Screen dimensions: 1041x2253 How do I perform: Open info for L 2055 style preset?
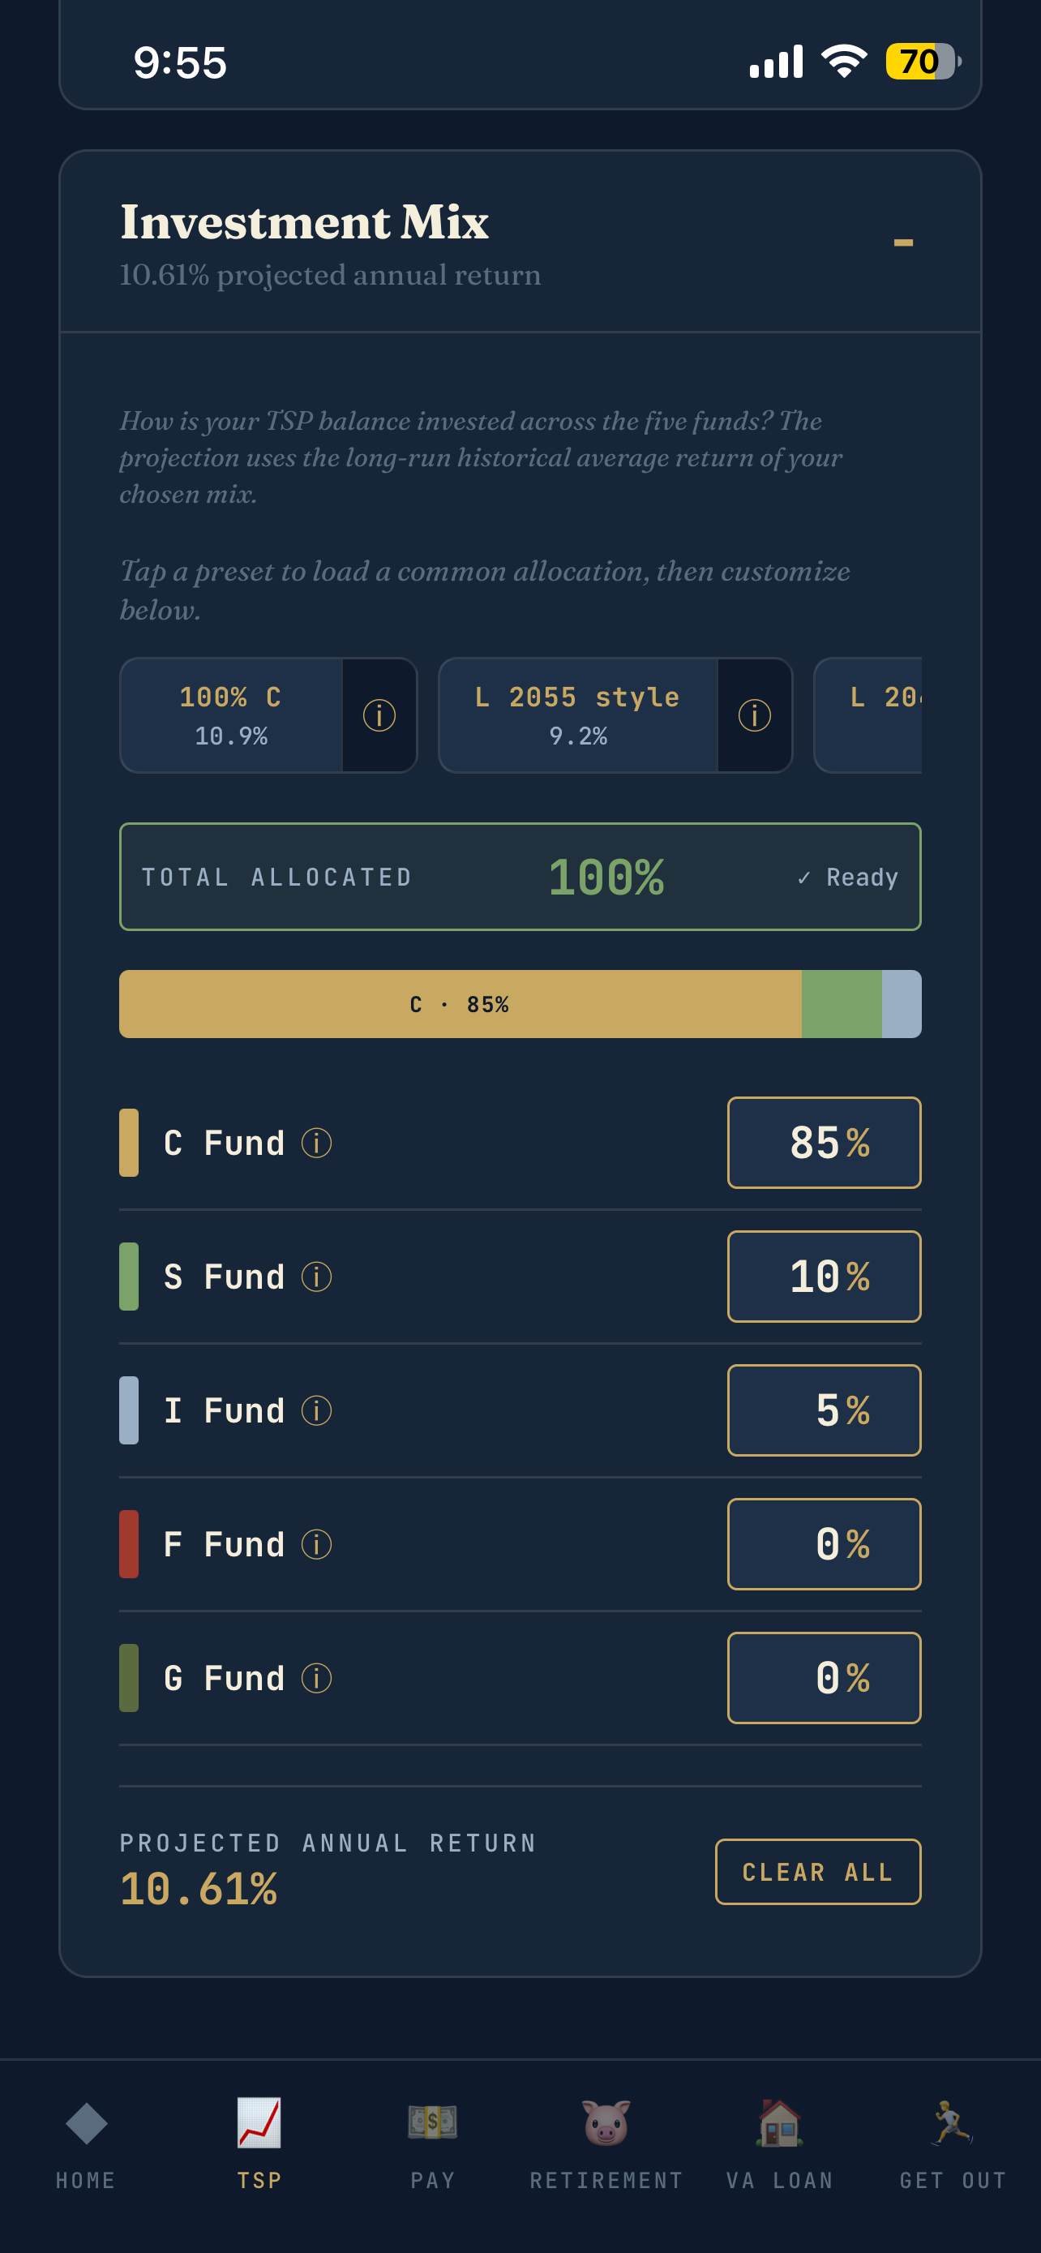[x=754, y=715]
